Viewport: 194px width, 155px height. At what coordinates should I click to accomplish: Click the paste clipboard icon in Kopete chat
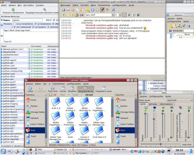[x=82, y=10]
